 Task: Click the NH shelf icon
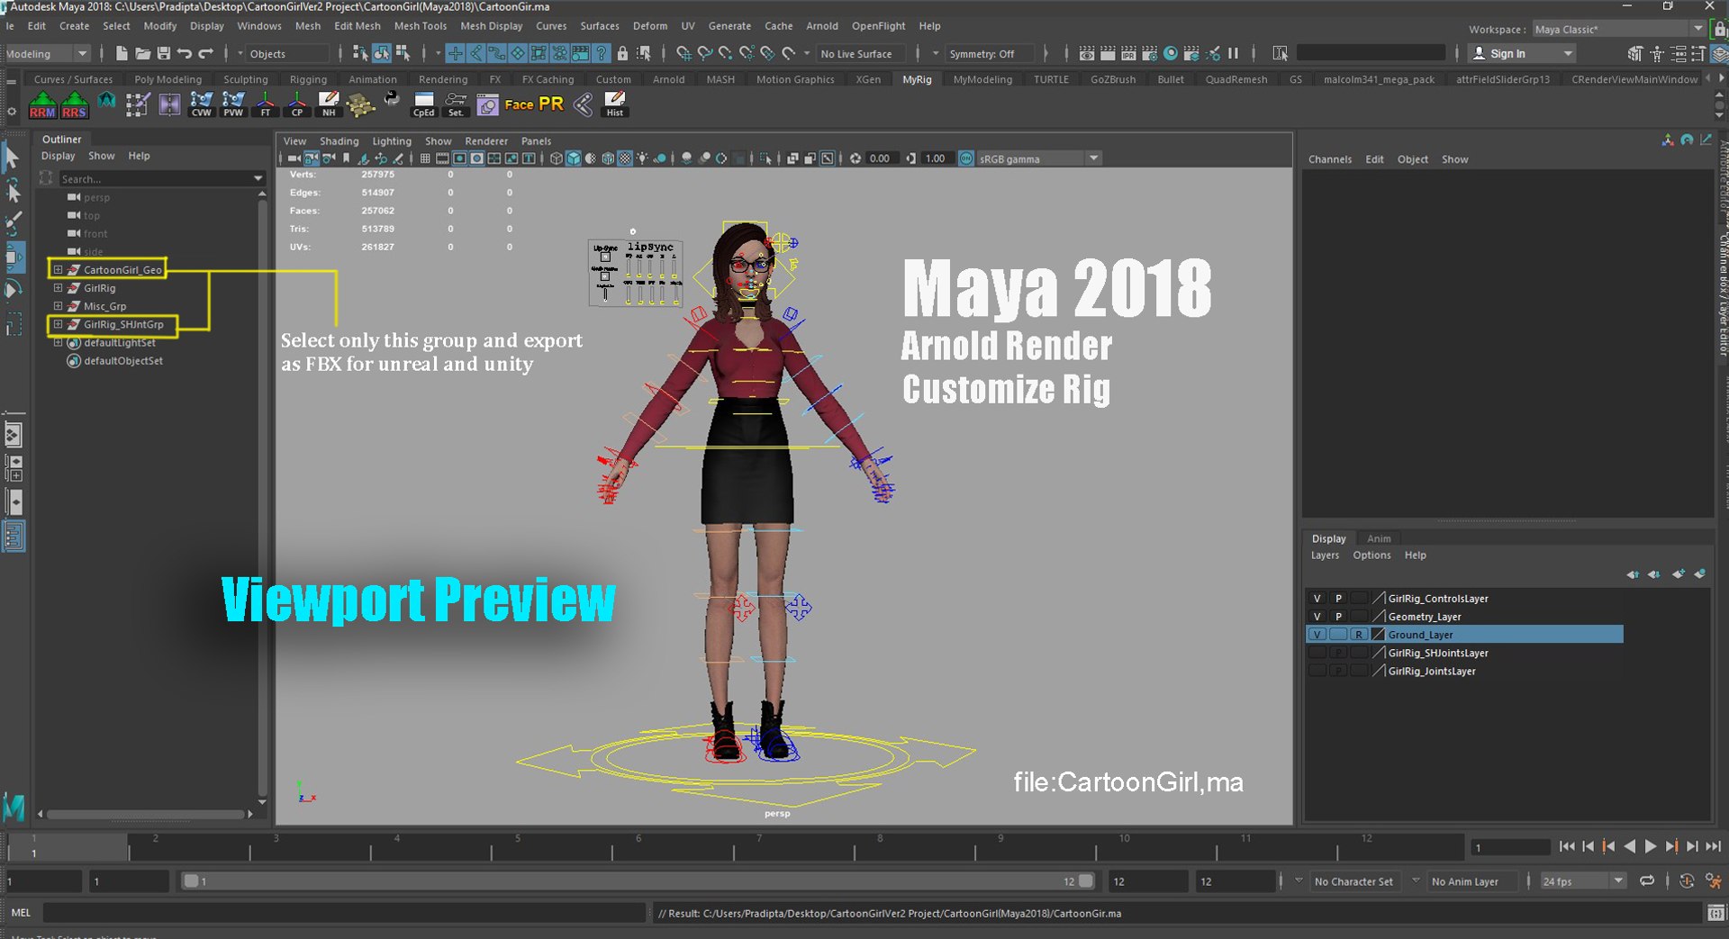pos(329,104)
